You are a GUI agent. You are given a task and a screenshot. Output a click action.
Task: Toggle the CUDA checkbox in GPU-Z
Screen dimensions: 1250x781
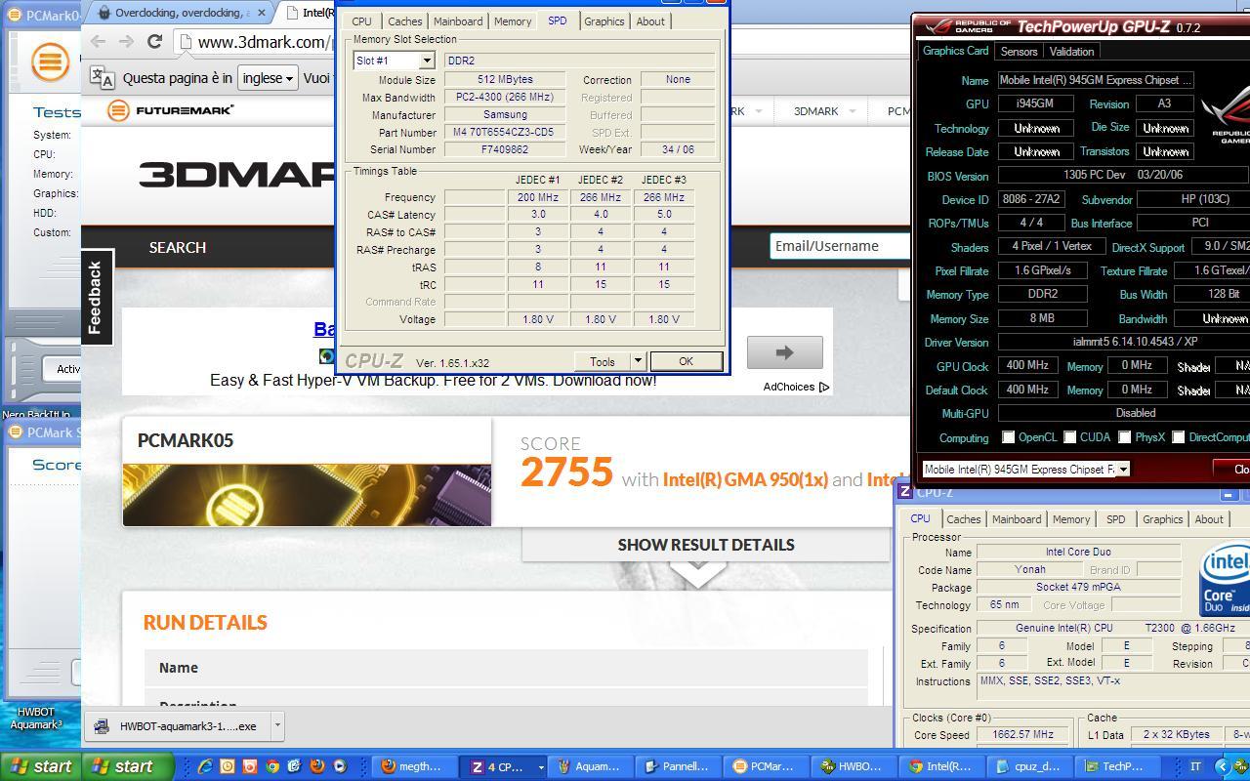coord(1069,437)
